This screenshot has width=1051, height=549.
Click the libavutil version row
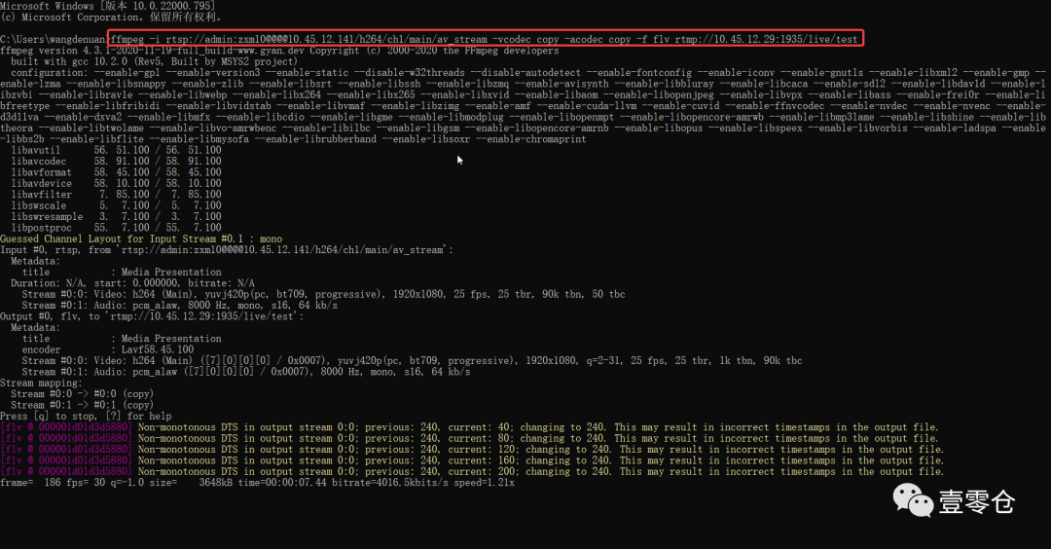(x=116, y=150)
